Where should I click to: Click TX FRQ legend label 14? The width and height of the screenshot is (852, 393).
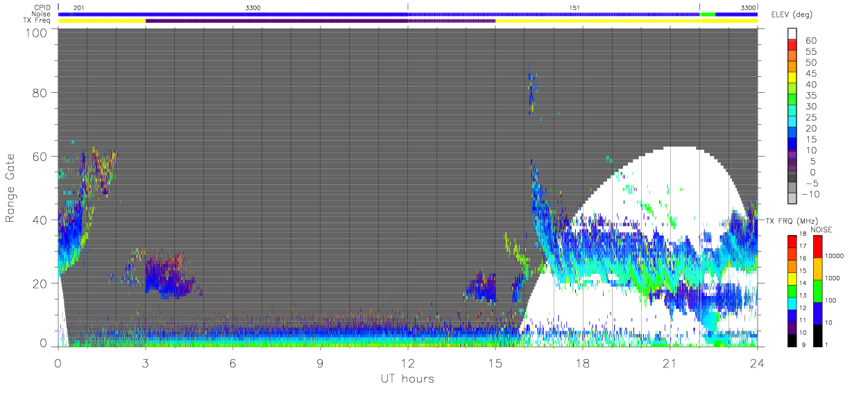803,283
